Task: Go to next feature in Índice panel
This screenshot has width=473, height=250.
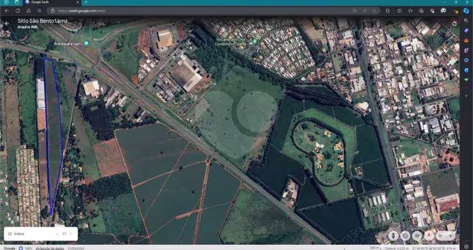Action: pos(71,234)
